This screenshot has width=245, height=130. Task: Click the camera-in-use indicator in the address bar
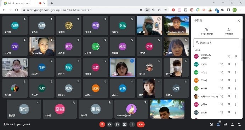141,10
